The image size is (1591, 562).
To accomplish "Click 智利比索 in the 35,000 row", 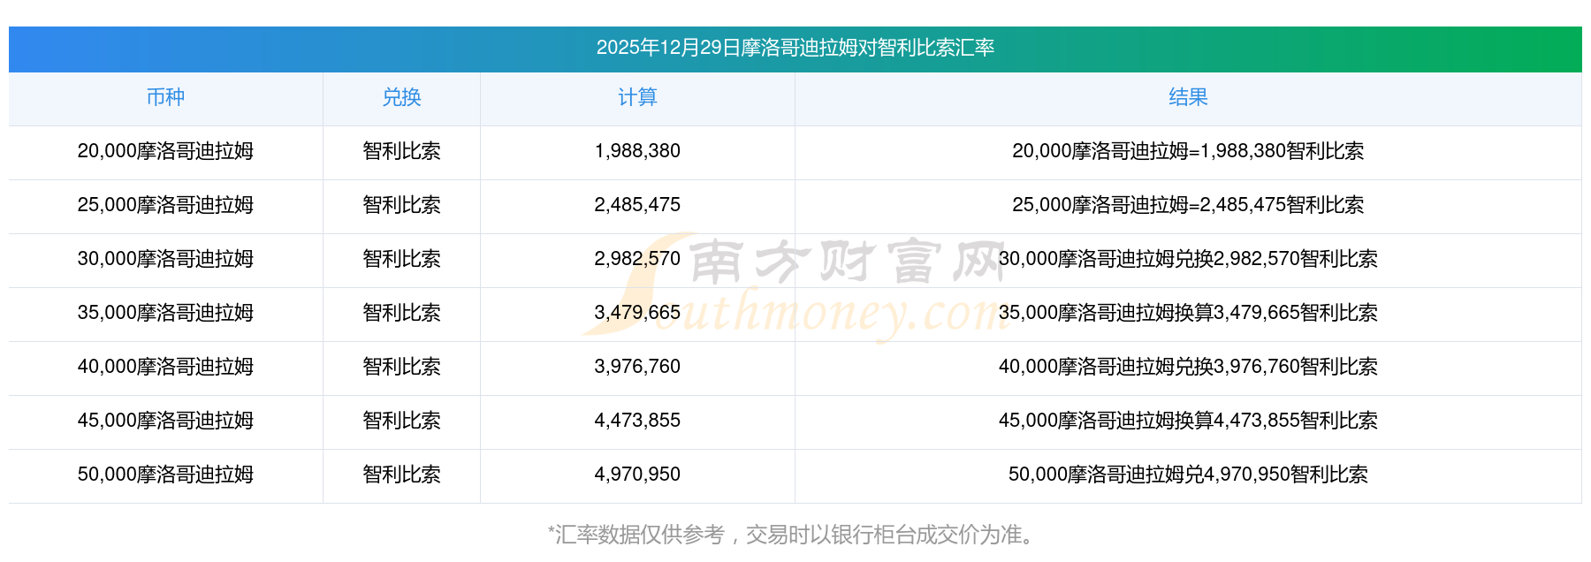I will pyautogui.click(x=401, y=313).
